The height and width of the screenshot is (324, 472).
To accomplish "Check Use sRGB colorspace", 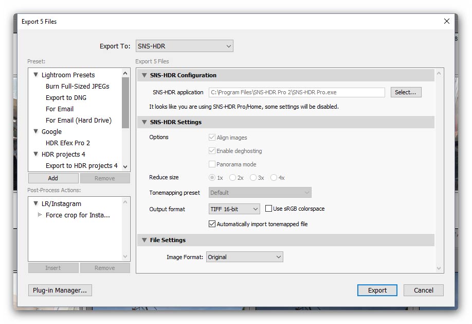I will tap(268, 209).
